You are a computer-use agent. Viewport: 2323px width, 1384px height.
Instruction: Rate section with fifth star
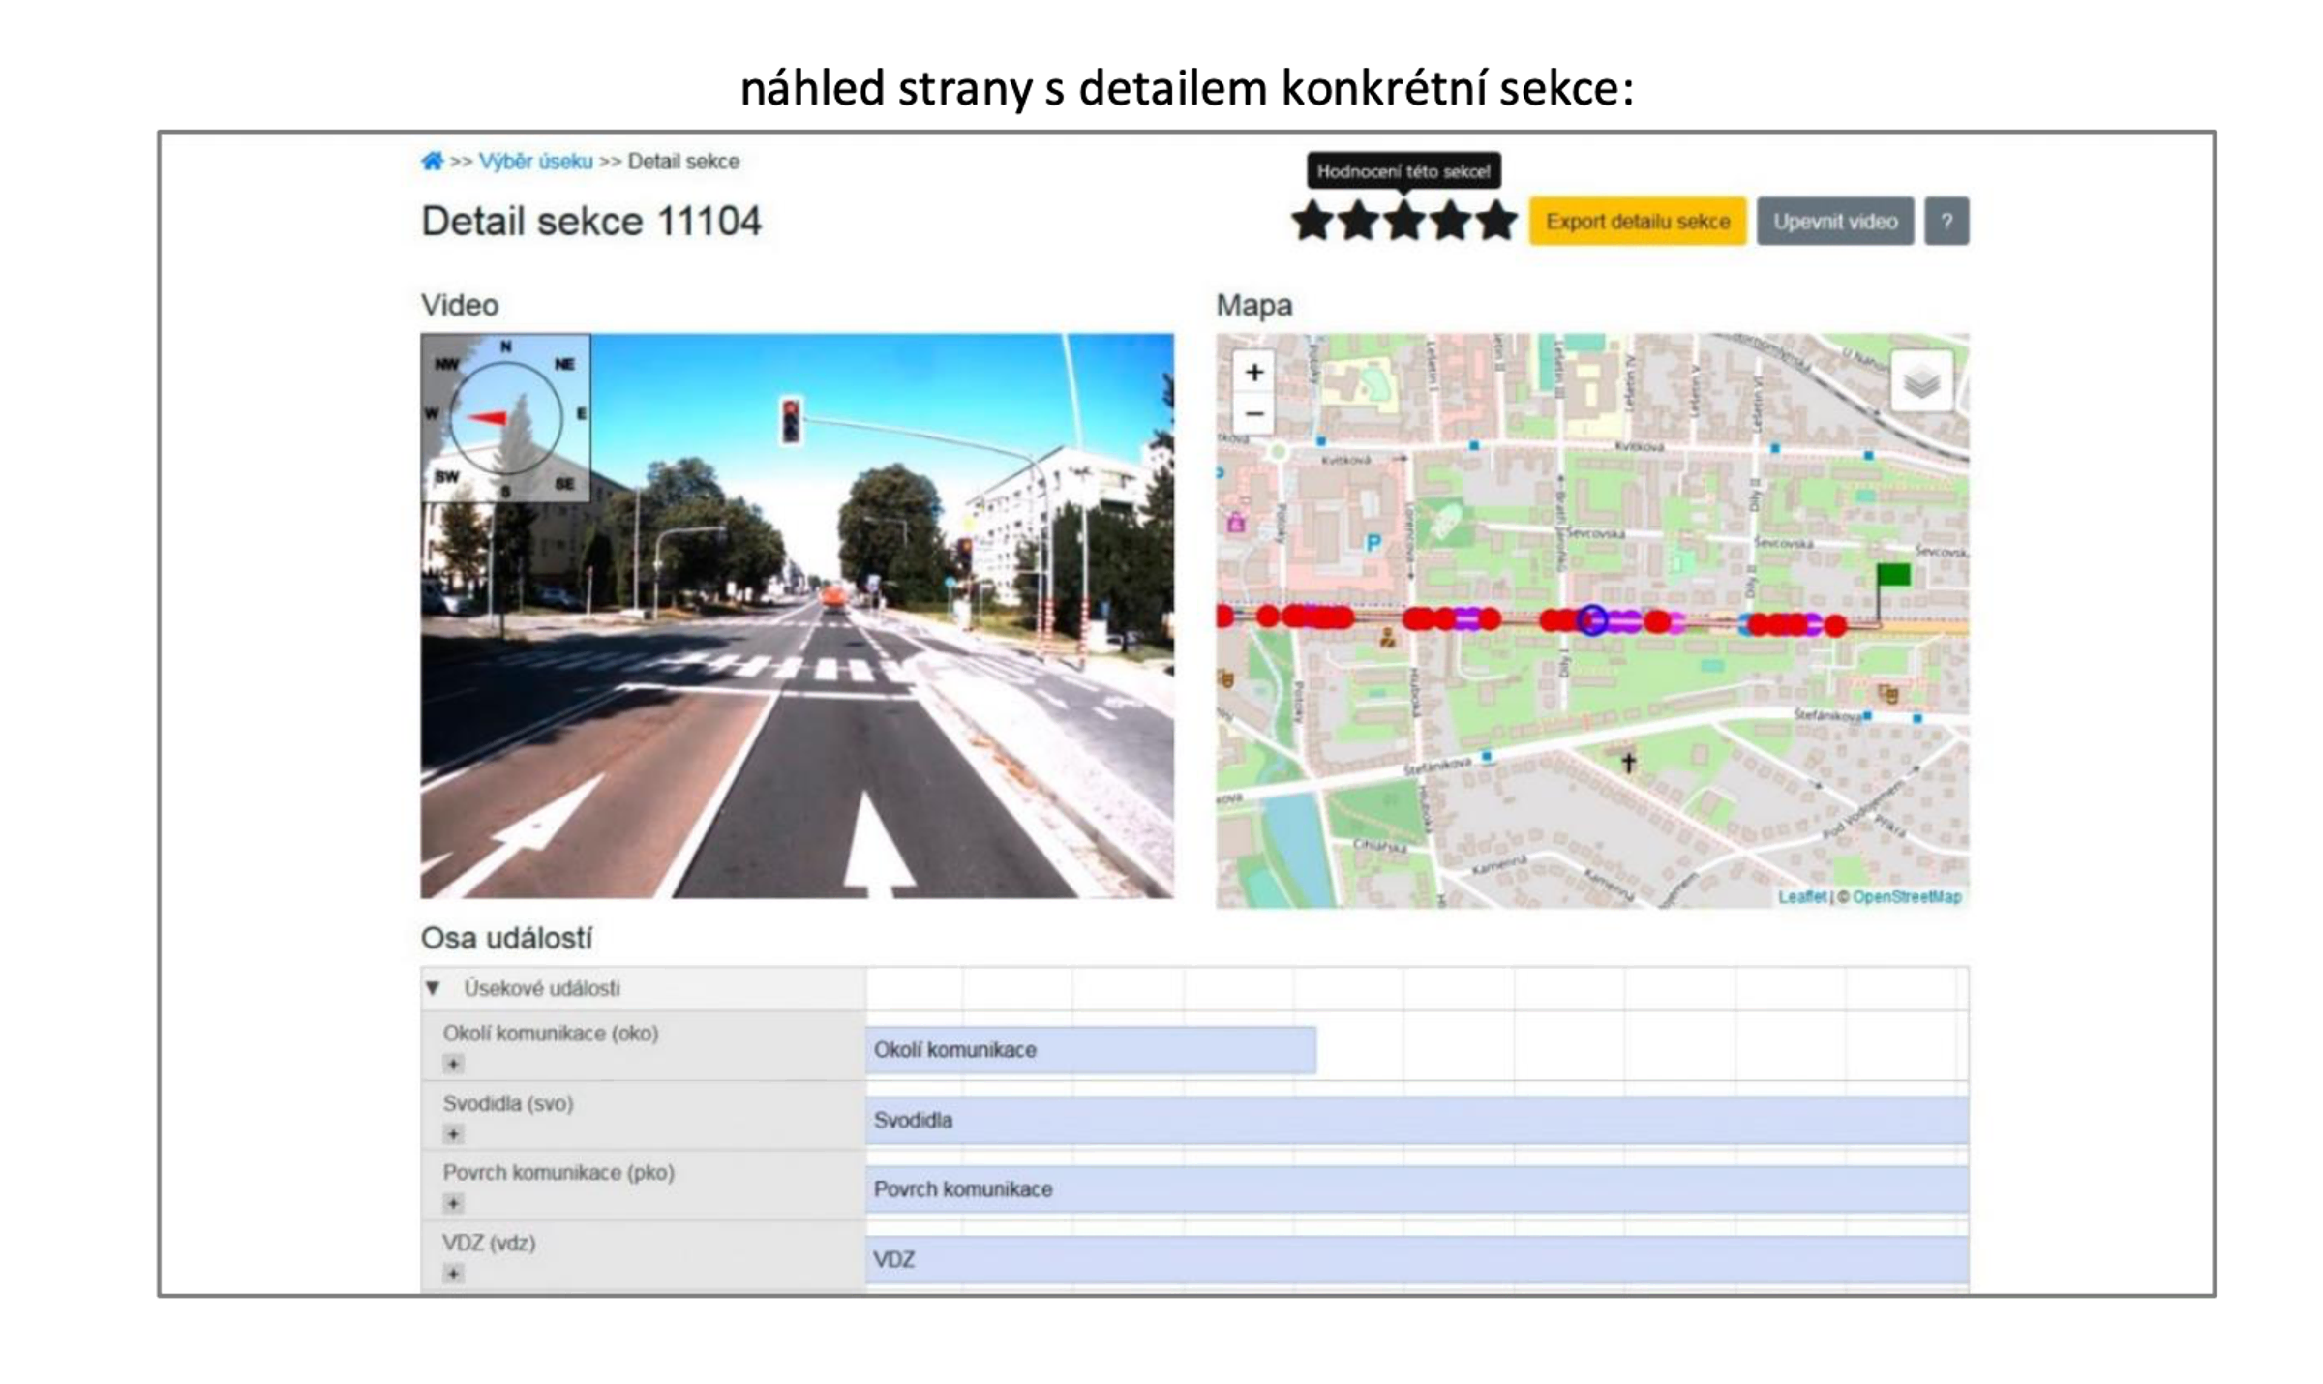(1496, 221)
